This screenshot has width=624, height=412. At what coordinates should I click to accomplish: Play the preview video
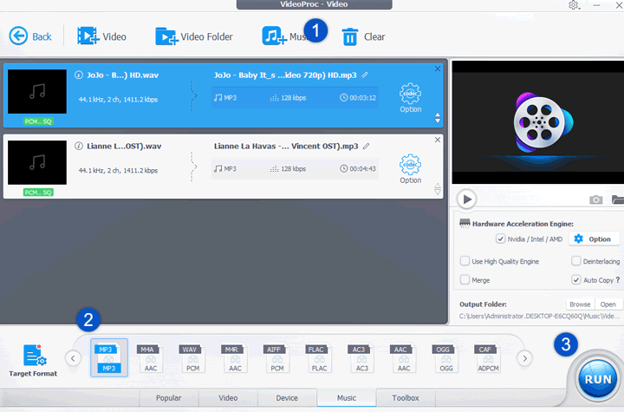tap(467, 199)
